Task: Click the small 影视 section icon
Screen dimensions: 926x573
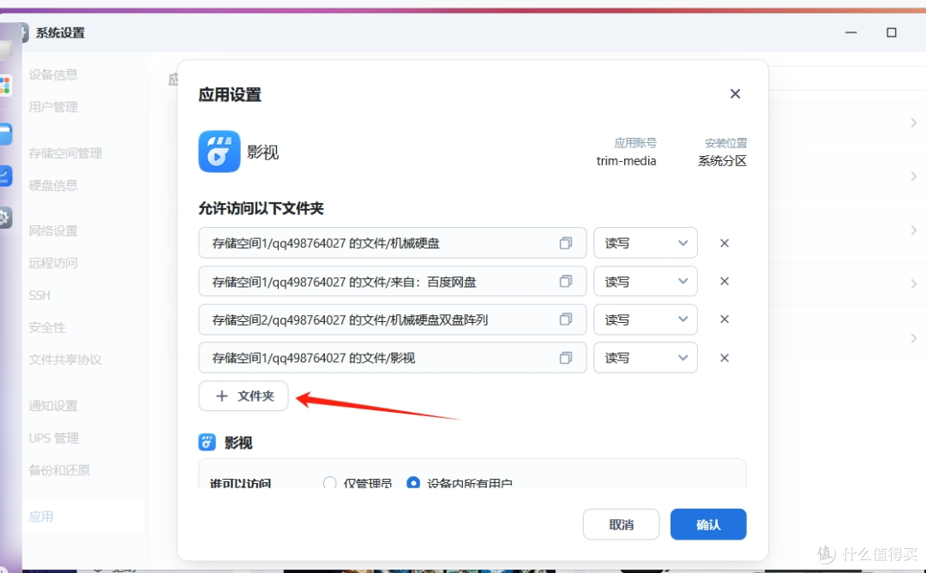Action: pos(207,442)
